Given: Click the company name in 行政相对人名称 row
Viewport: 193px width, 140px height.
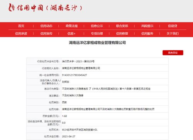Looking at the screenshot, I should pyautogui.click(x=81, y=68).
